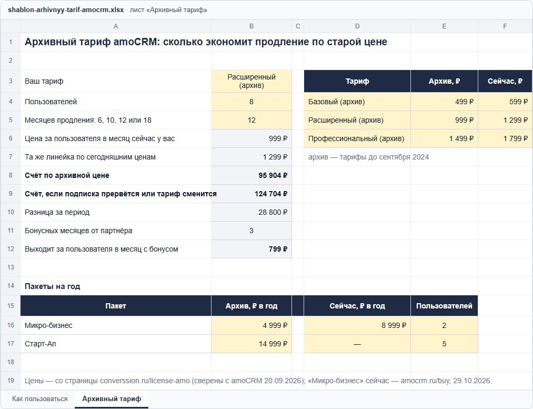Select the value 124 704 ₽
Screen dimensions: 533x409
click(251, 194)
